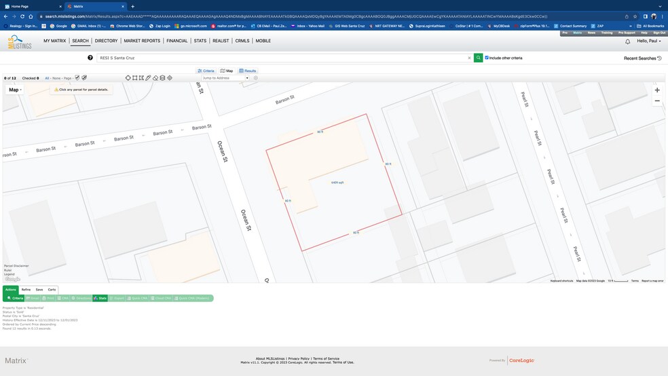668x376 pixels.
Task: Select the rectangle map drawing tool
Action: click(134, 78)
